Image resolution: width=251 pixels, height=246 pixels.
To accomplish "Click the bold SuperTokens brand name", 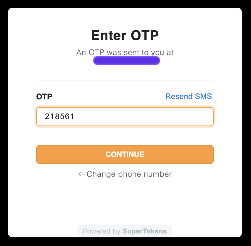I will click(x=145, y=231).
